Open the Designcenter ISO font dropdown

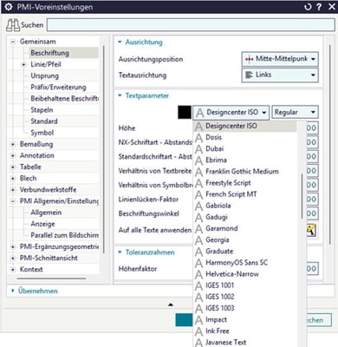pos(231,112)
